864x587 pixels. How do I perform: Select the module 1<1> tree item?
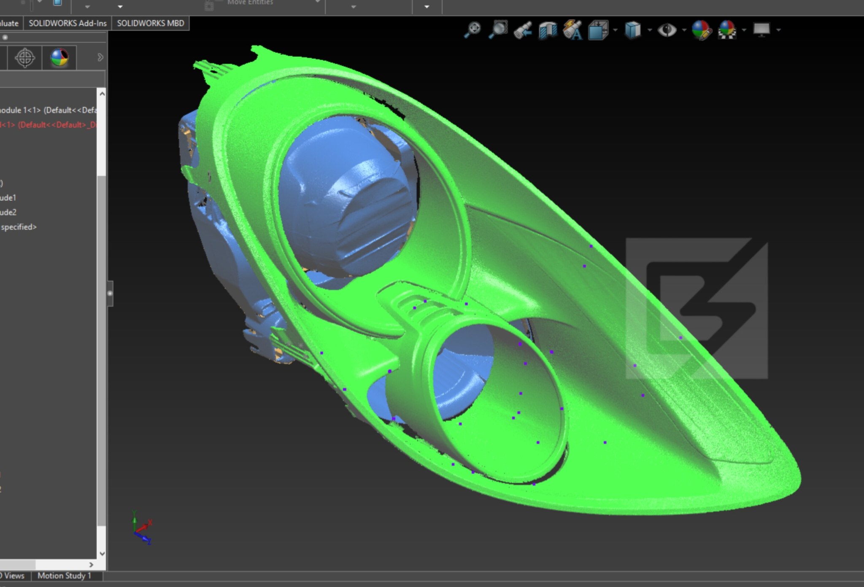pyautogui.click(x=48, y=110)
